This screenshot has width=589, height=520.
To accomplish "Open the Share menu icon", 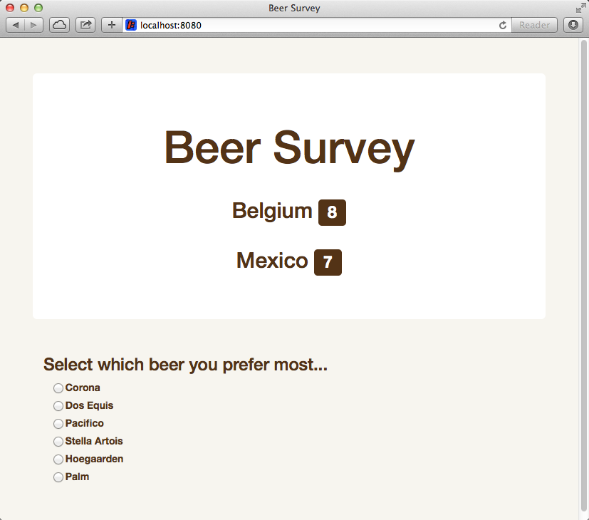I will click(x=85, y=24).
